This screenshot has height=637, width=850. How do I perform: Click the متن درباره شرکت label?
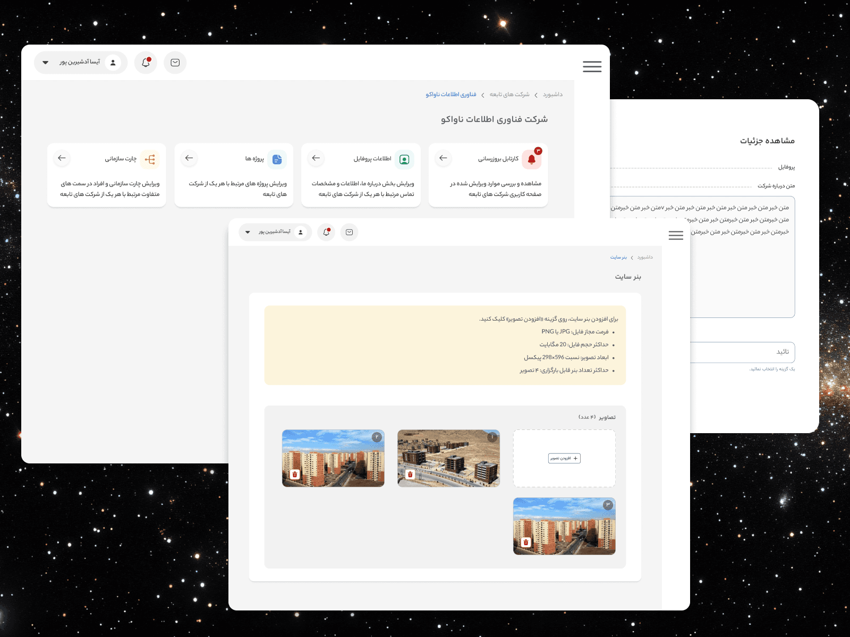click(x=776, y=186)
